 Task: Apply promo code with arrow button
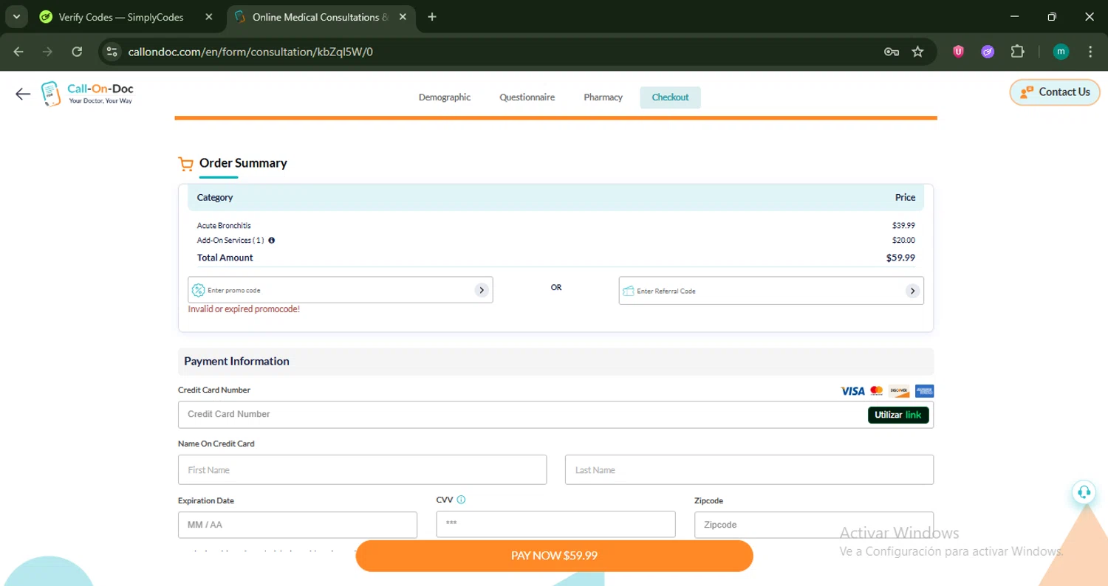click(x=482, y=290)
